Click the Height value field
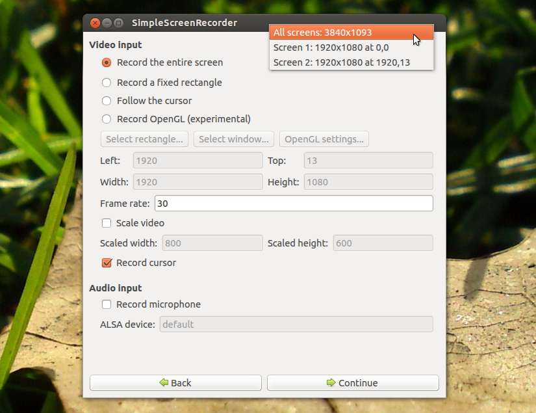The width and height of the screenshot is (536, 413). [368, 181]
